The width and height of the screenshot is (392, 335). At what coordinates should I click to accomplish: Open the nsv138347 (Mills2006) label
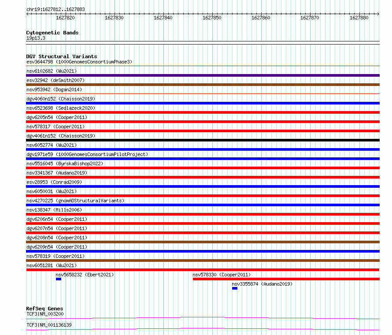[54, 210]
